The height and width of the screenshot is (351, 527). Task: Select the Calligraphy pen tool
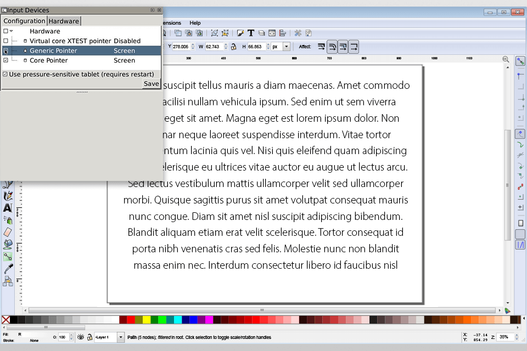click(8, 195)
